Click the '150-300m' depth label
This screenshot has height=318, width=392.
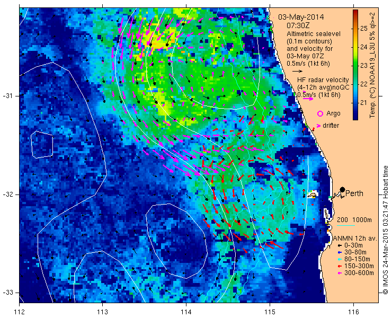point(359,266)
